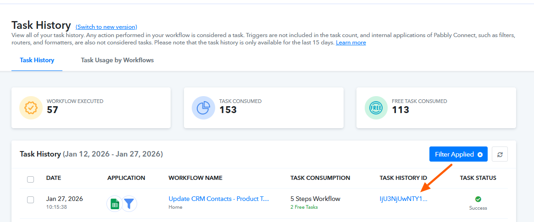The height and width of the screenshot is (222, 534).
Task: Click the Free Task Consumed icon
Action: tap(376, 108)
